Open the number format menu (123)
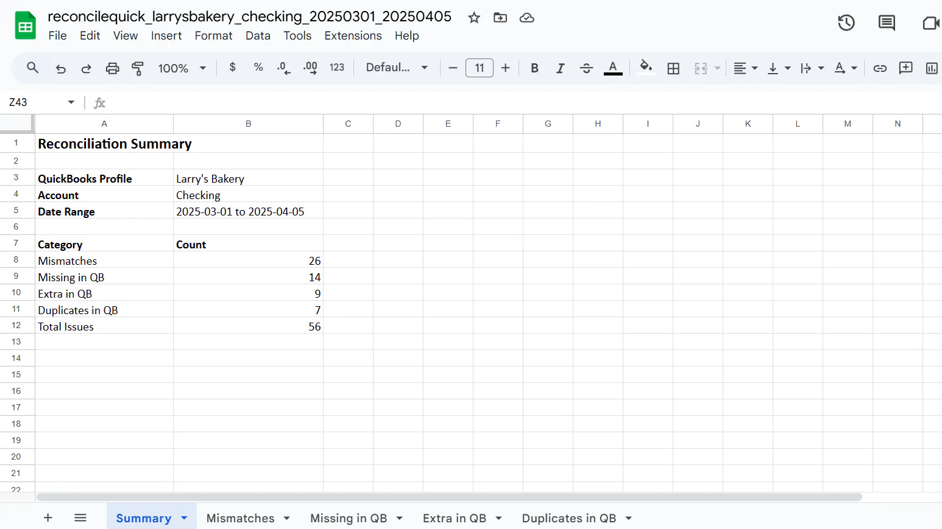The width and height of the screenshot is (942, 529). [337, 68]
